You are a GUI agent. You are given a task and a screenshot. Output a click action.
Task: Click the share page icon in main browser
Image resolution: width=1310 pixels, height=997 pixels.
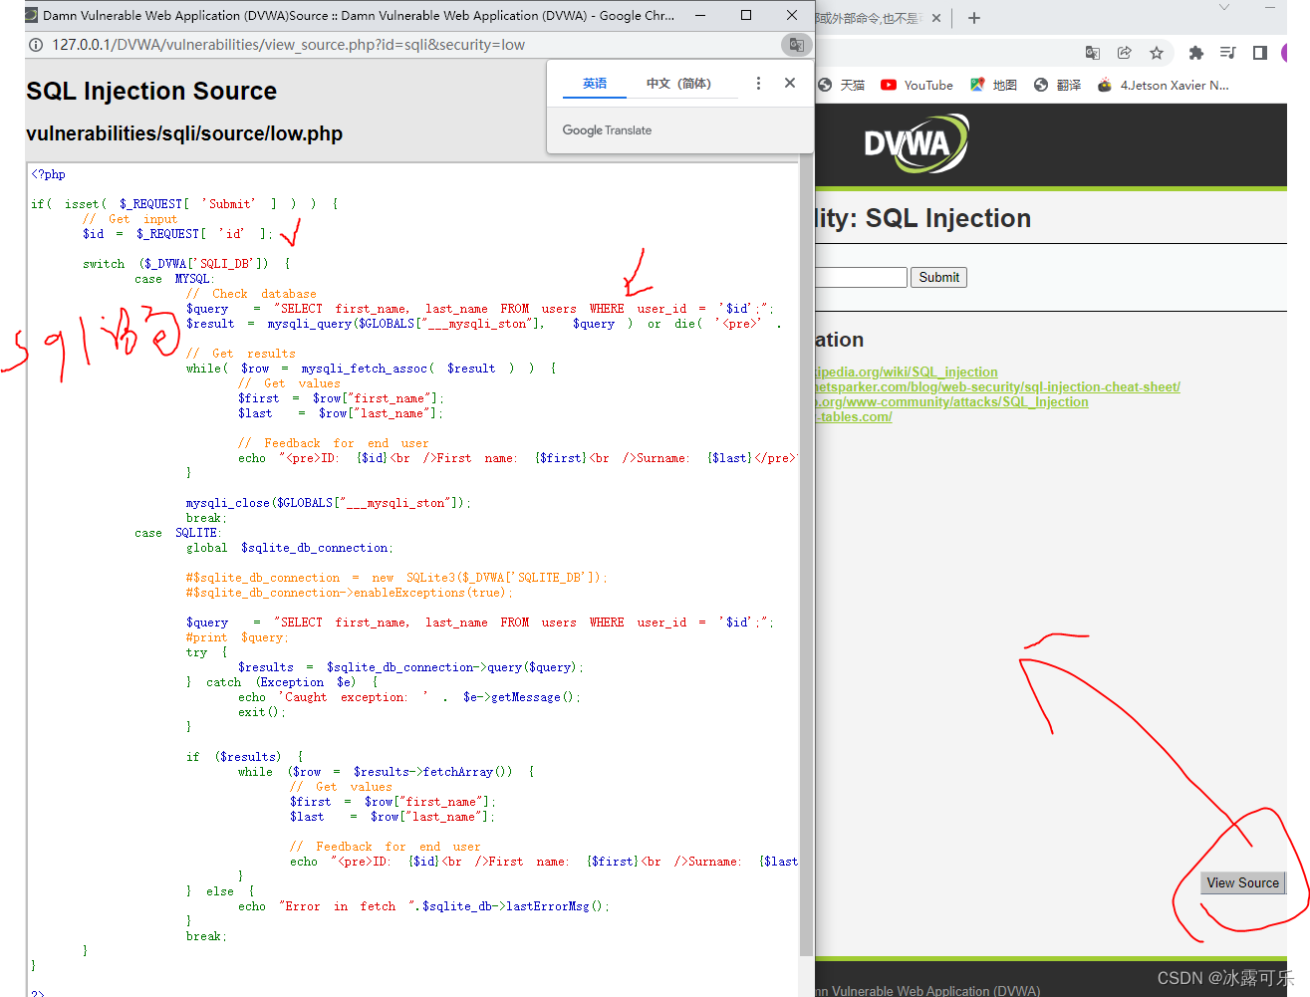tap(1125, 53)
